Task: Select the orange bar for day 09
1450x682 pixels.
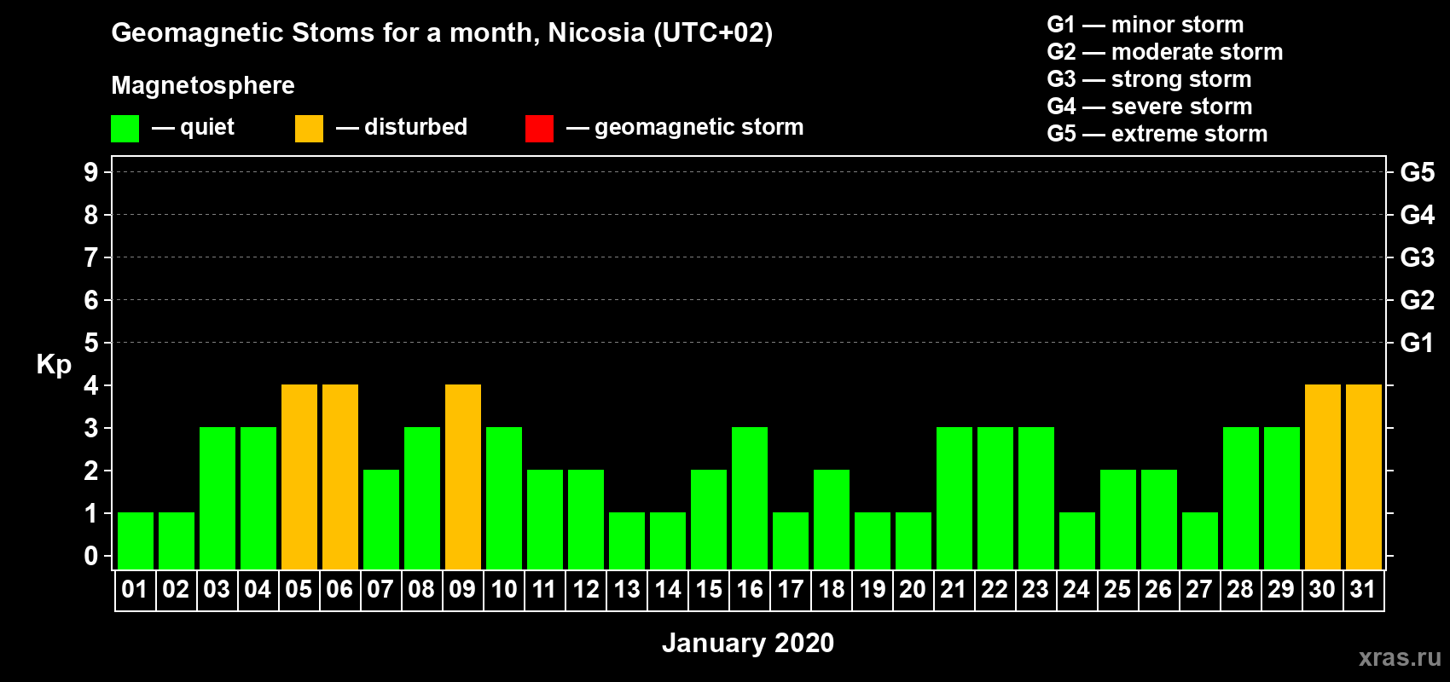Action: [x=463, y=477]
